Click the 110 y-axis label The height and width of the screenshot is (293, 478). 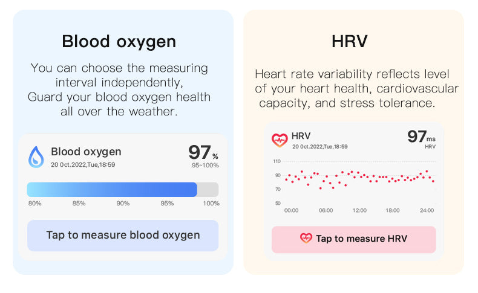point(277,161)
